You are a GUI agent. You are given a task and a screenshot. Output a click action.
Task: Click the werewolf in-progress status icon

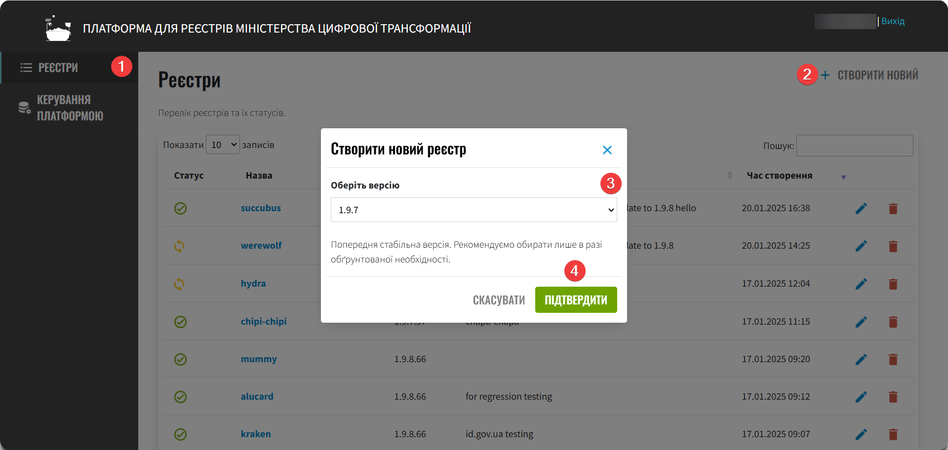(179, 246)
